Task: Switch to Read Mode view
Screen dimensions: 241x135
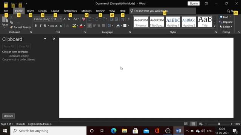Action: 186,124
